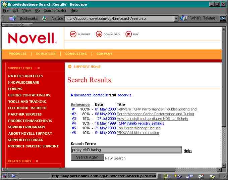Open the File menu
The height and width of the screenshot is (180, 228).
click(x=6, y=11)
